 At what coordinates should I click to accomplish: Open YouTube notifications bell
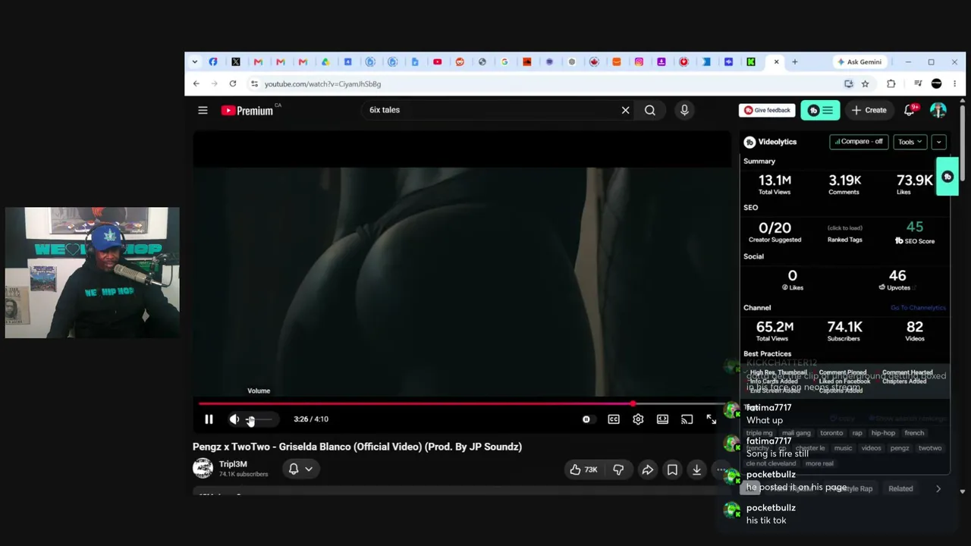coord(910,110)
